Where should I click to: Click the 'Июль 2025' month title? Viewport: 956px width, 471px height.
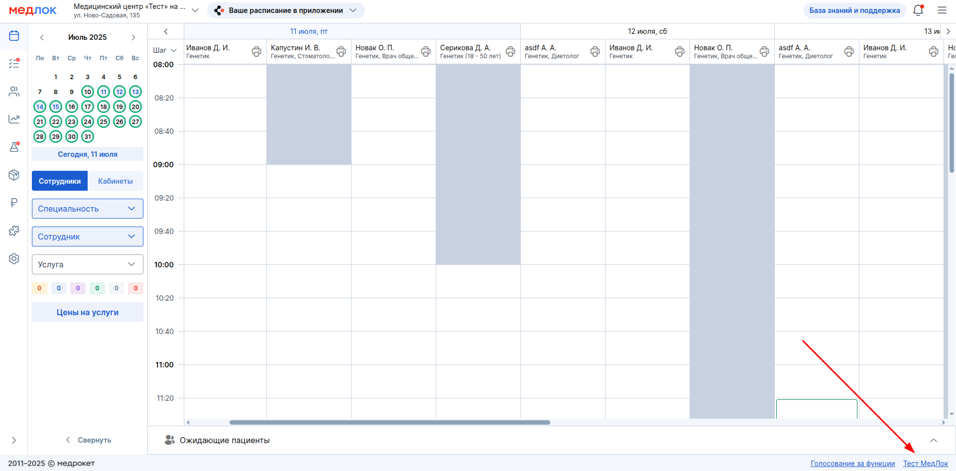coord(88,37)
